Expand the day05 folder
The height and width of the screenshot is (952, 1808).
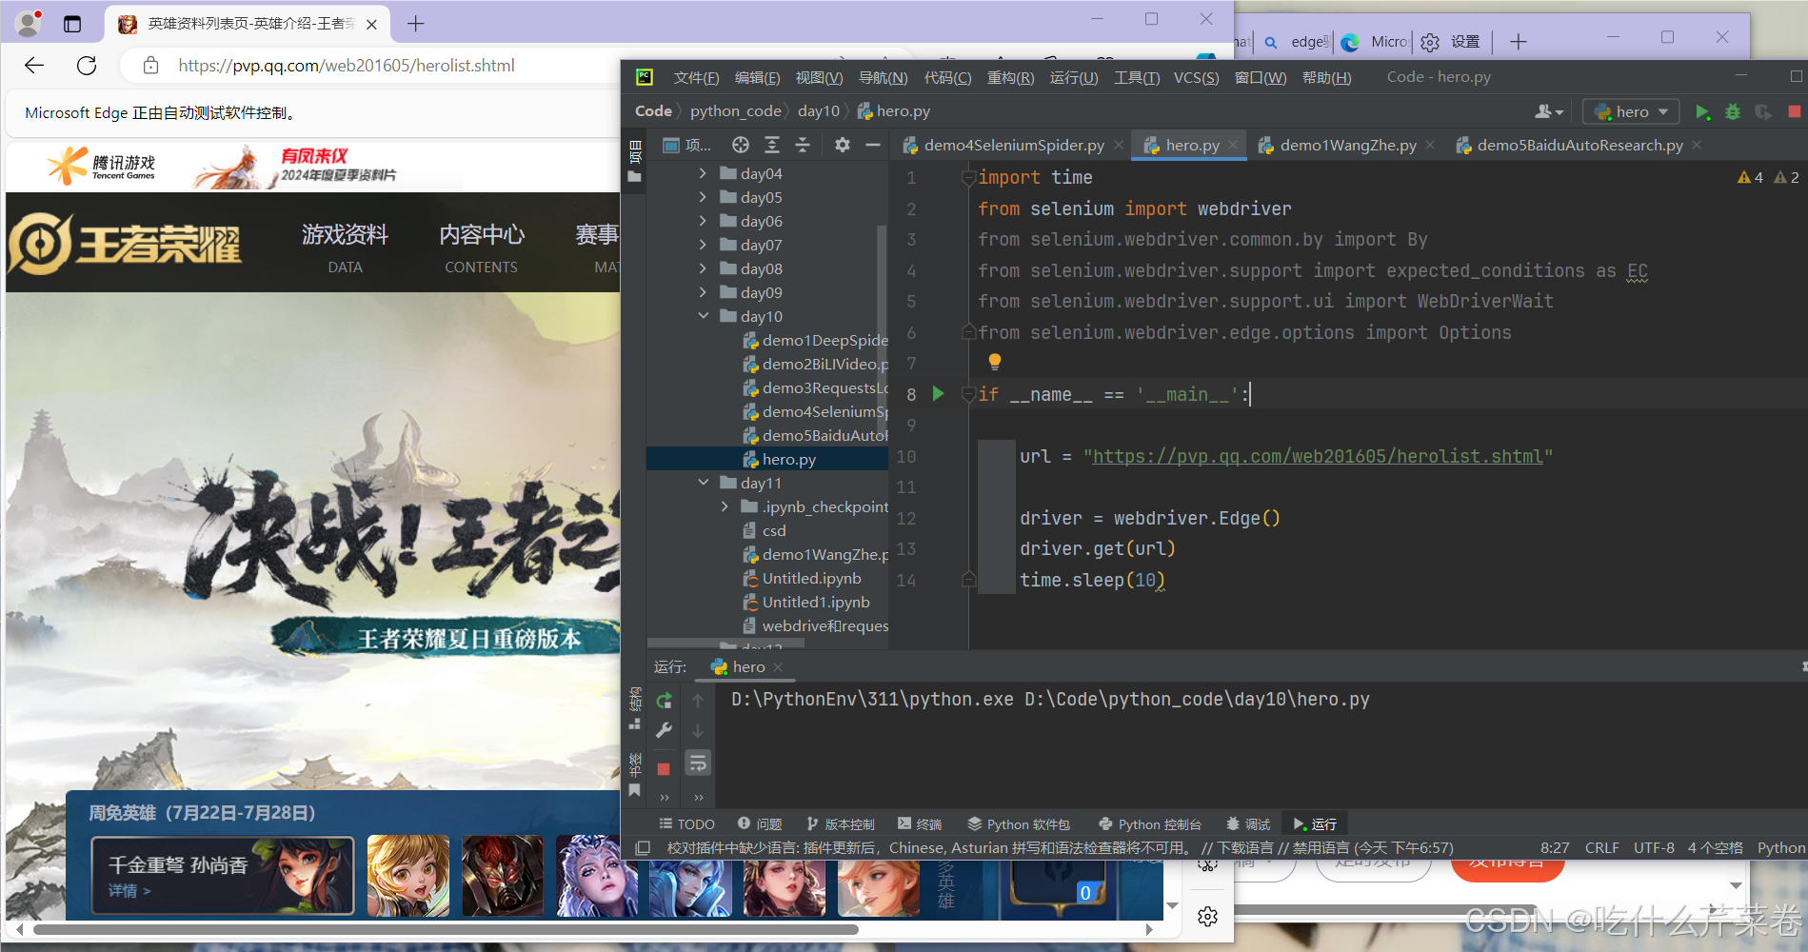(x=703, y=197)
